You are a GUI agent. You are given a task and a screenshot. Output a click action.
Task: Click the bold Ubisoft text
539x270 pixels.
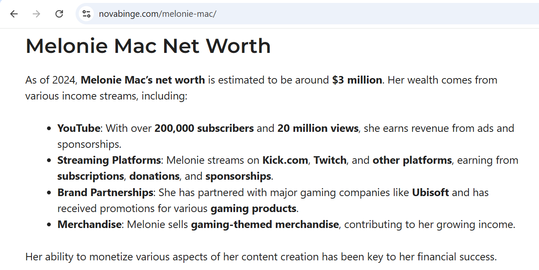pyautogui.click(x=430, y=192)
